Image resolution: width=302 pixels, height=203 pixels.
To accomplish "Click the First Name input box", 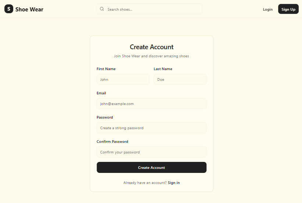I will 123,79.
